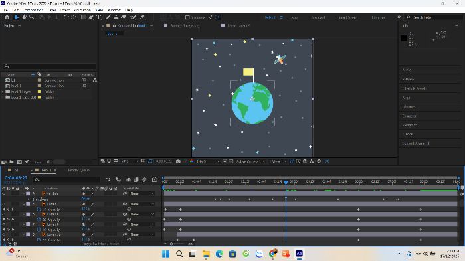Select the Type text tool
This screenshot has width=465, height=261.
(x=99, y=17)
